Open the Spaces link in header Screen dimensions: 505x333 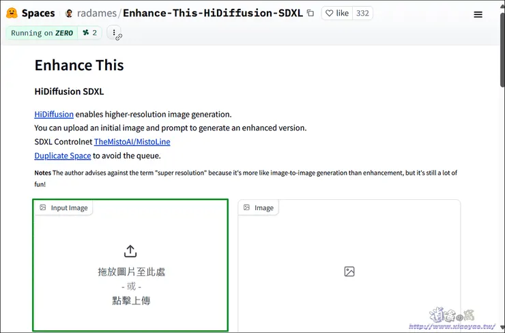click(38, 13)
